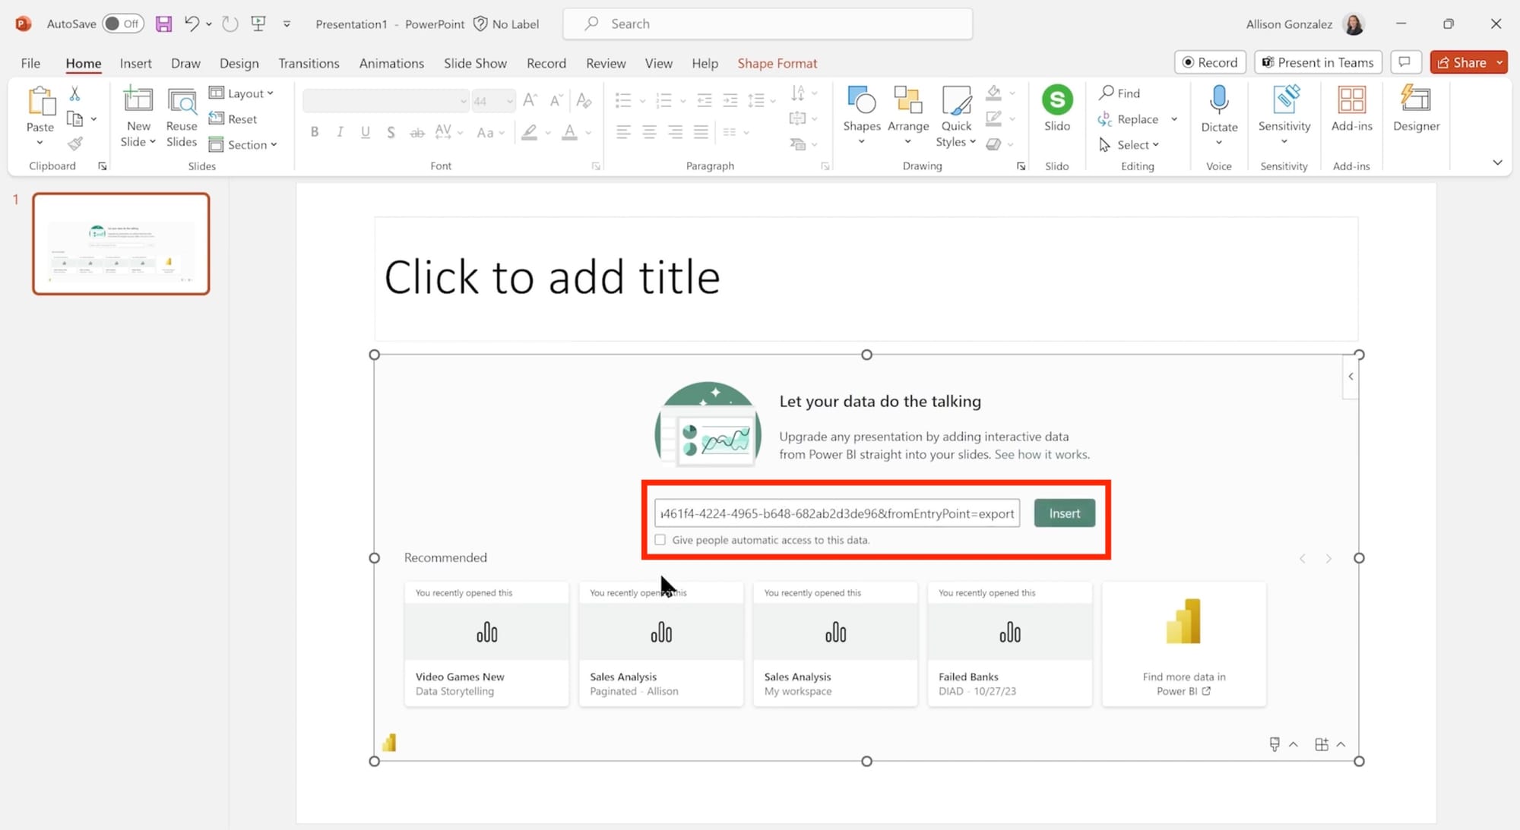The height and width of the screenshot is (830, 1520).
Task: Click the Power BI report URL field
Action: [x=837, y=513]
